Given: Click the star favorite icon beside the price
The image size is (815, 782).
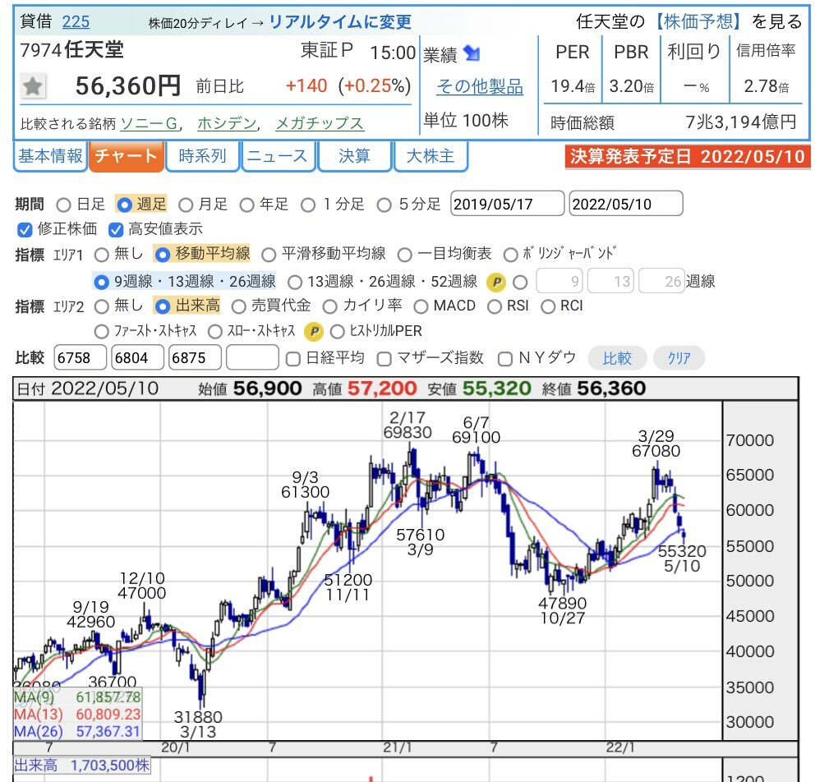Looking at the screenshot, I should pyautogui.click(x=33, y=86).
